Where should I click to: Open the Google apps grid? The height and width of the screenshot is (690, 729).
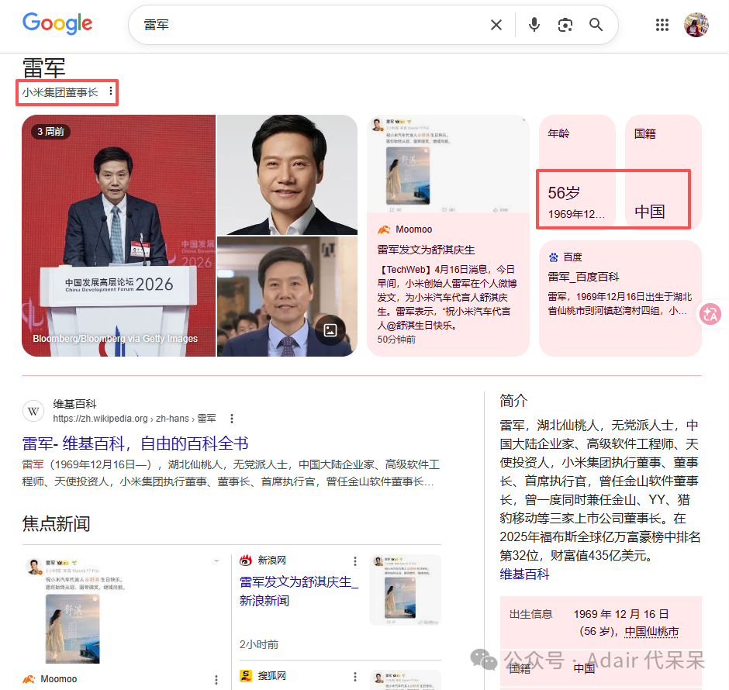point(662,25)
